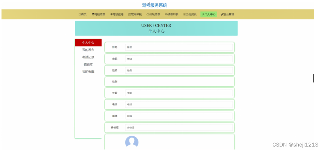Viewport: 324px width, 151px height.
Task: Open 公告资讯 announcements nav item
Action: pos(190,14)
